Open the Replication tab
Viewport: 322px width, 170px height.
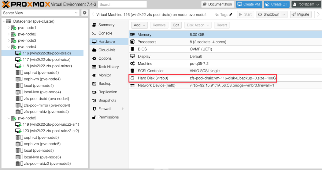pyautogui.click(x=109, y=92)
